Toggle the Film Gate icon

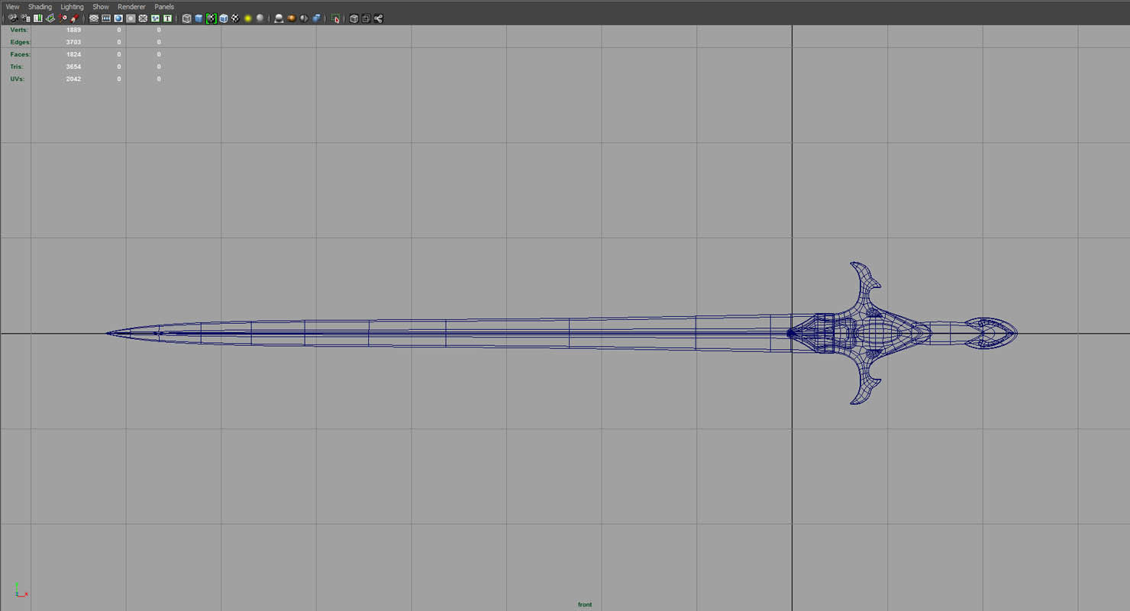[x=106, y=18]
